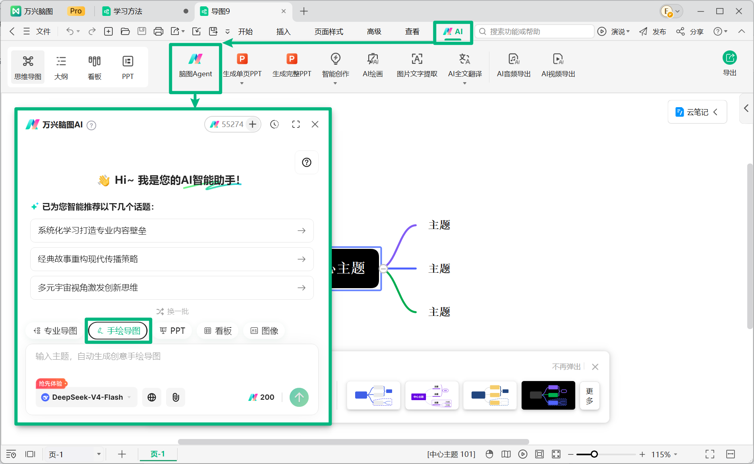754x464 pixels.
Task: Open the 云笔记 side panel
Action: (x=697, y=112)
